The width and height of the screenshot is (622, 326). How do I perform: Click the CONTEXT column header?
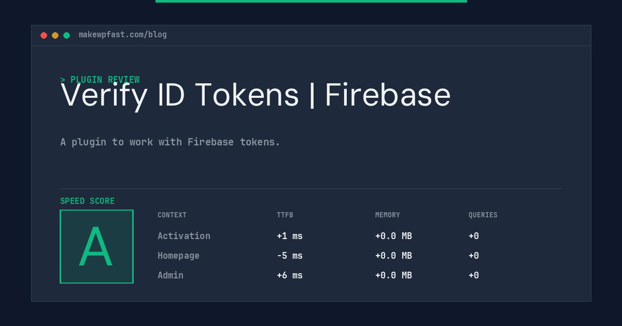pos(172,215)
